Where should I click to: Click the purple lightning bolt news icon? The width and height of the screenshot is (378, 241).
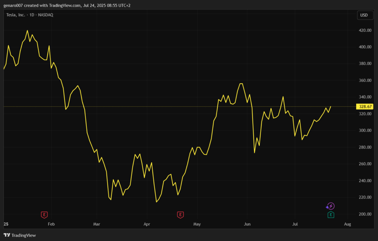coord(331,206)
